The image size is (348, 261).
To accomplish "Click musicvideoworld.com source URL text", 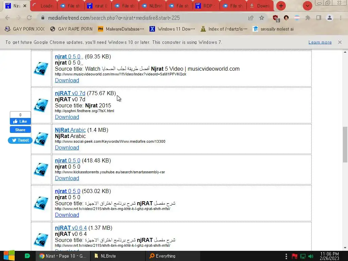I will [121, 74].
